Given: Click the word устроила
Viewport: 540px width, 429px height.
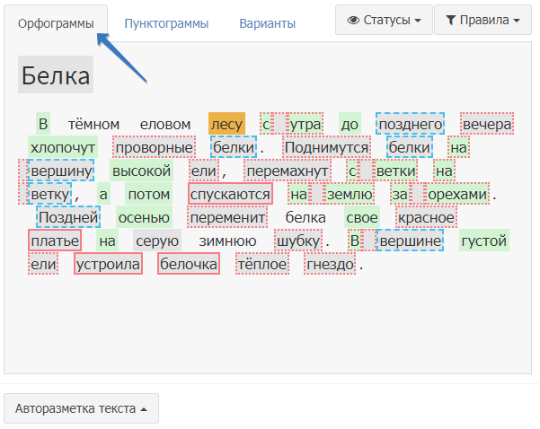Looking at the screenshot, I should click(x=108, y=264).
